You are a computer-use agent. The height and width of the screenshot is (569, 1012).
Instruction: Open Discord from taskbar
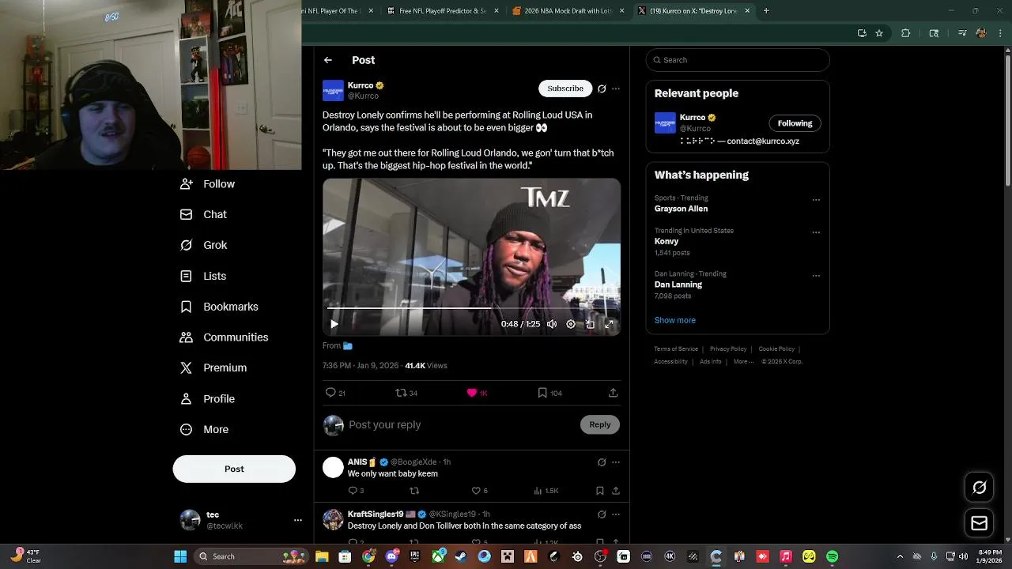(x=391, y=556)
